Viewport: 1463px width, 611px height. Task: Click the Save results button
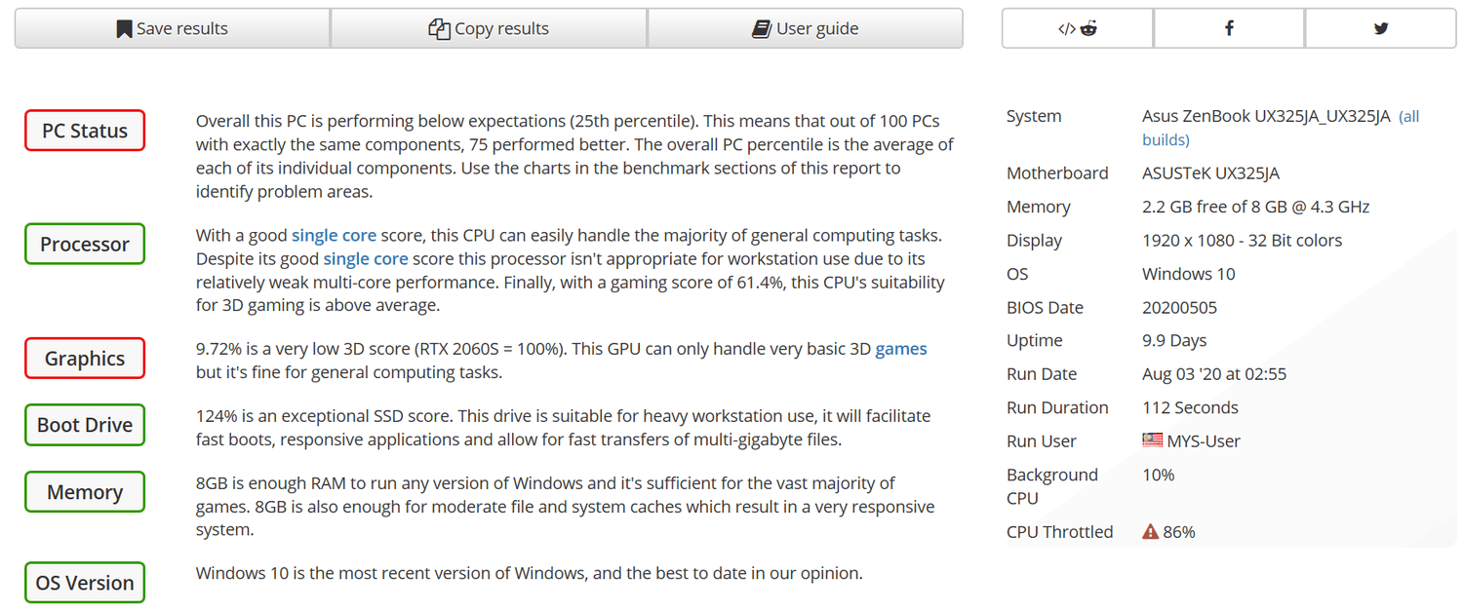click(173, 28)
